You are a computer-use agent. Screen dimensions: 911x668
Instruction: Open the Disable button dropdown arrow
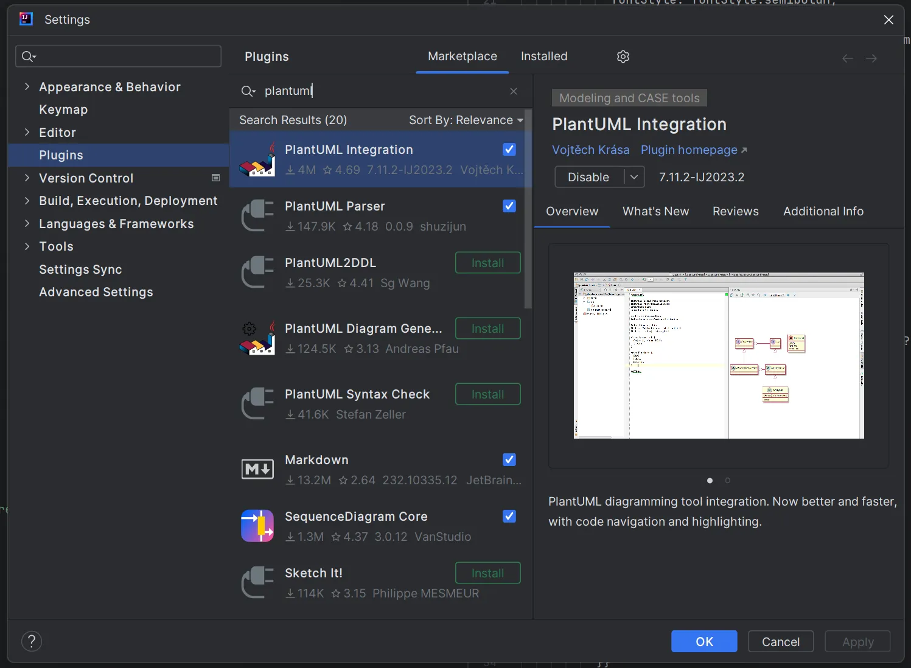(634, 177)
